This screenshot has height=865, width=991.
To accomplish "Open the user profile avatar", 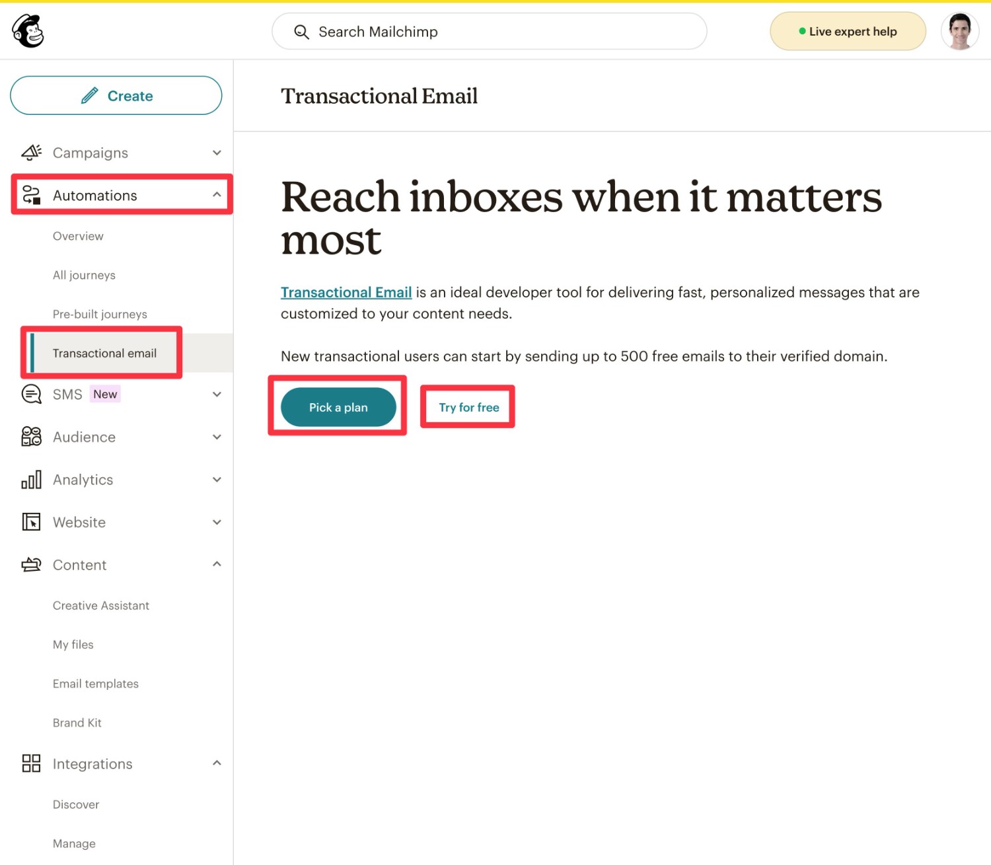I will 960,31.
